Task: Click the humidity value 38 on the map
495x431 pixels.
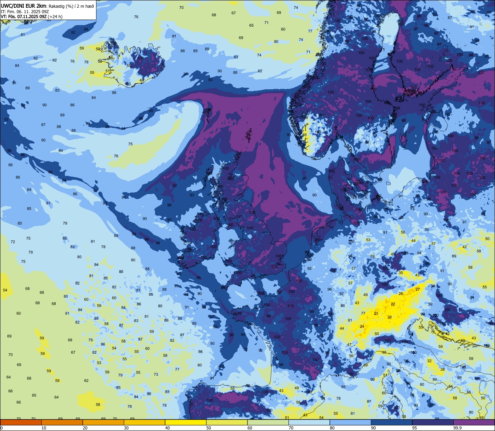Action: (442, 370)
